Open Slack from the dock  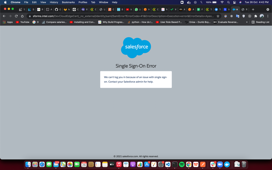[213, 164]
